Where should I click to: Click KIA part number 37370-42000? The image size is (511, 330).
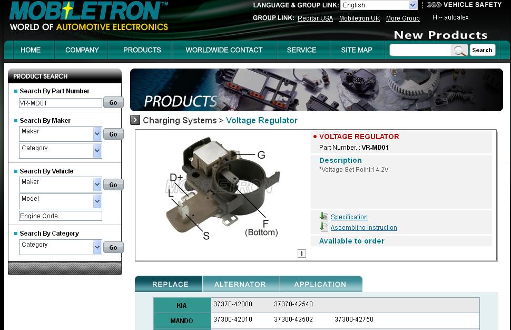pos(233,304)
